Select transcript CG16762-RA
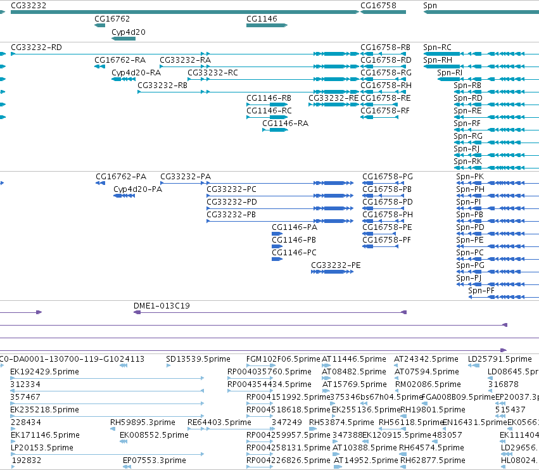Screen dimensions: 539x470 tap(120, 60)
